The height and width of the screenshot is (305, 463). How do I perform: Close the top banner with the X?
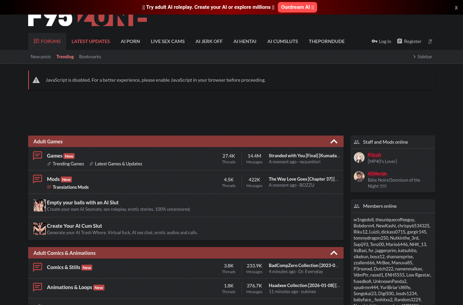pos(456,8)
